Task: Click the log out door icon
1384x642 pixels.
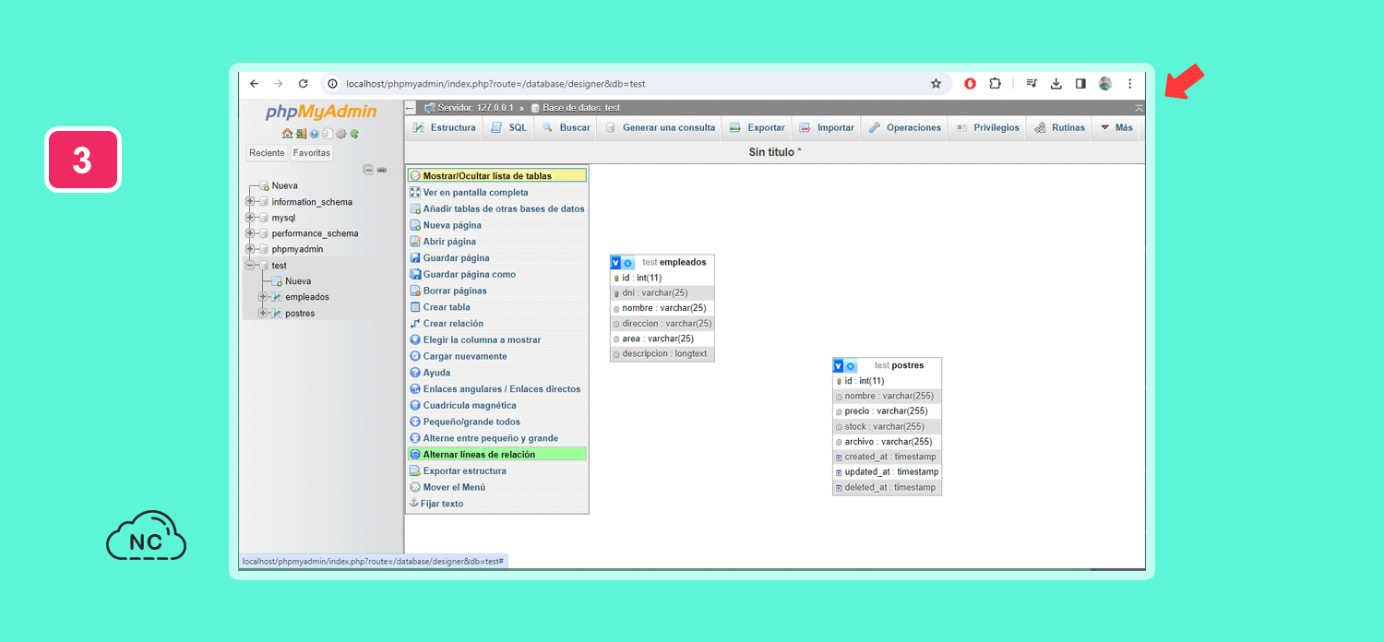Action: tap(302, 134)
